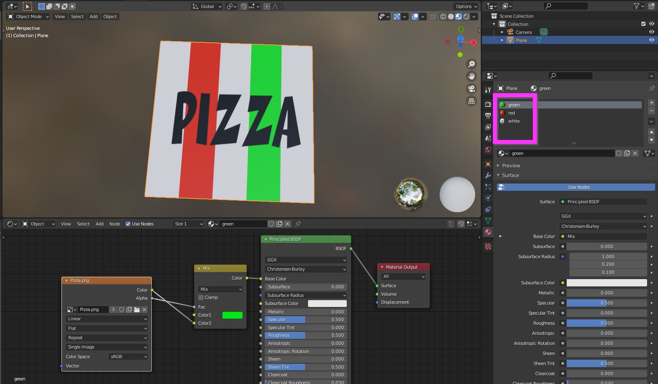
Task: Hide the Camera in the outliner
Action: 651,32
